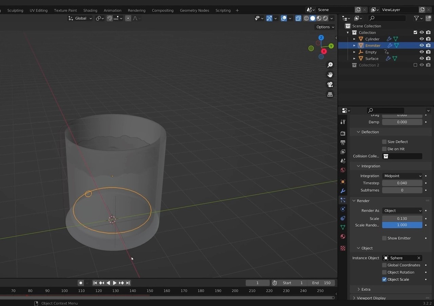
Task: Switch to the UV Editing workspace tab
Action: pyautogui.click(x=39, y=11)
